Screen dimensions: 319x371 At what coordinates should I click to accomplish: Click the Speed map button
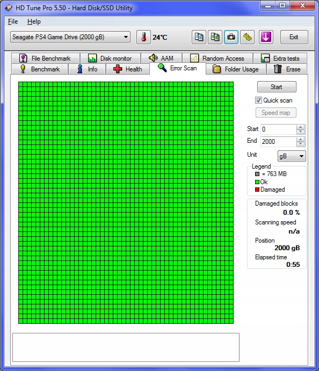[276, 113]
